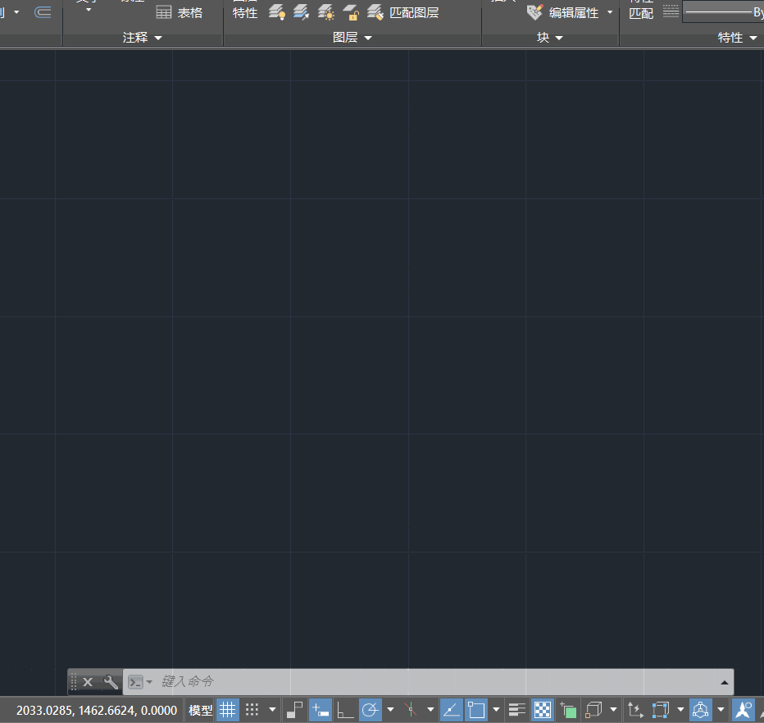The height and width of the screenshot is (723, 764).
Task: Open the 编辑属性 dropdown arrow
Action: (x=610, y=12)
